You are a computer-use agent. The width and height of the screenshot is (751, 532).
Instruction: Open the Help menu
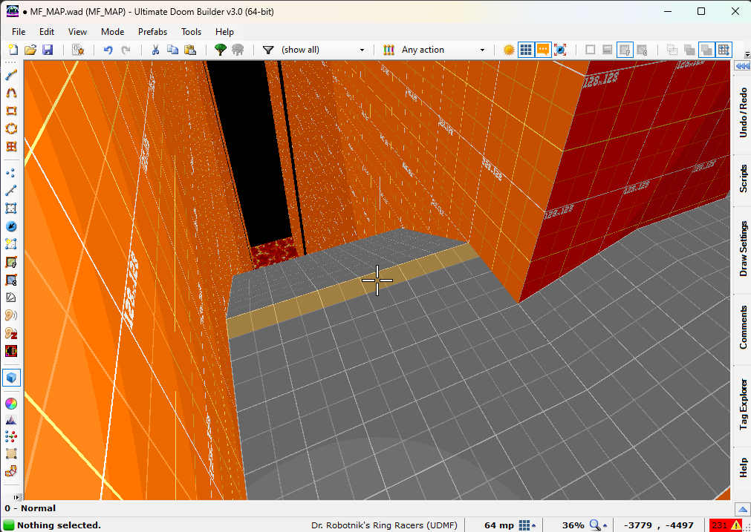(224, 32)
